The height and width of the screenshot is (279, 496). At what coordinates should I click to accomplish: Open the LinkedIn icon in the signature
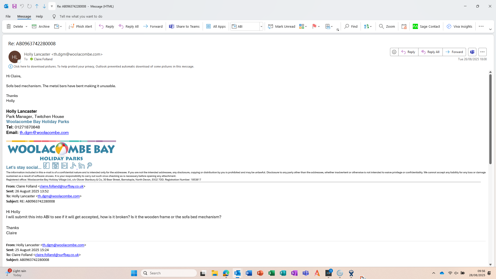[82, 166]
